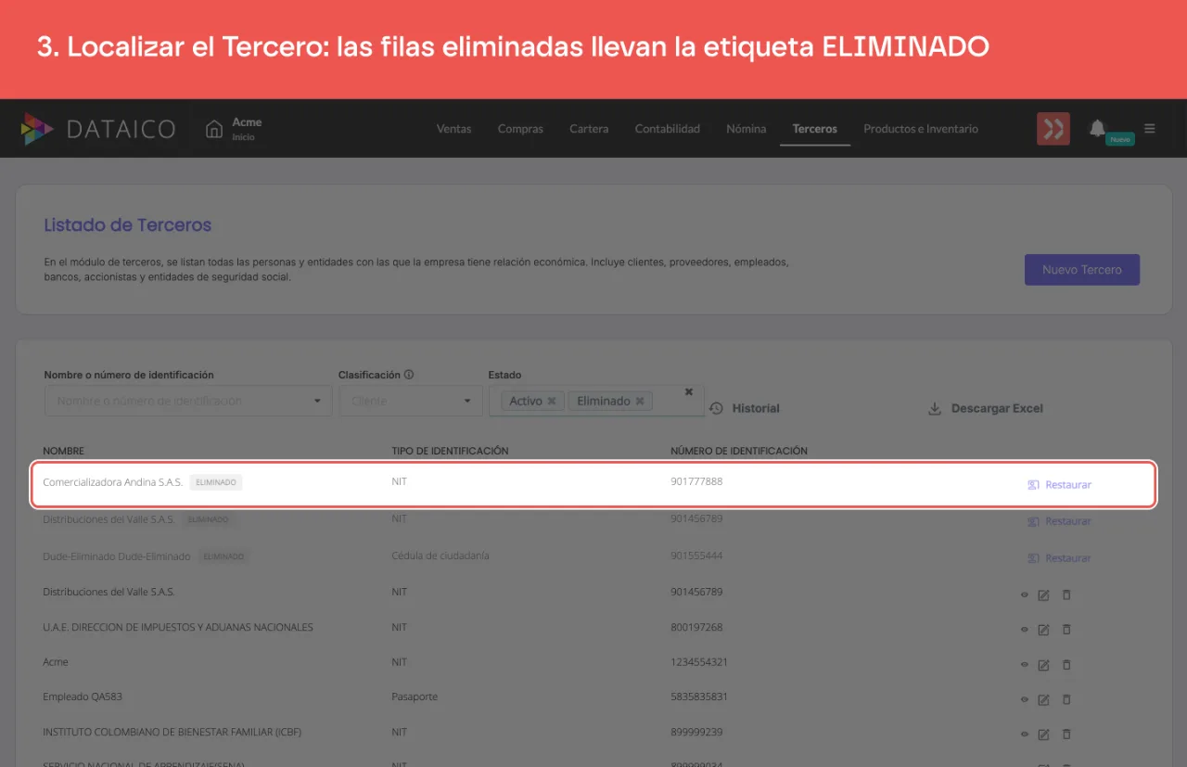Delete U.A.E. DIRECCION DE IMPUESTOS record
The height and width of the screenshot is (767, 1187).
point(1066,629)
